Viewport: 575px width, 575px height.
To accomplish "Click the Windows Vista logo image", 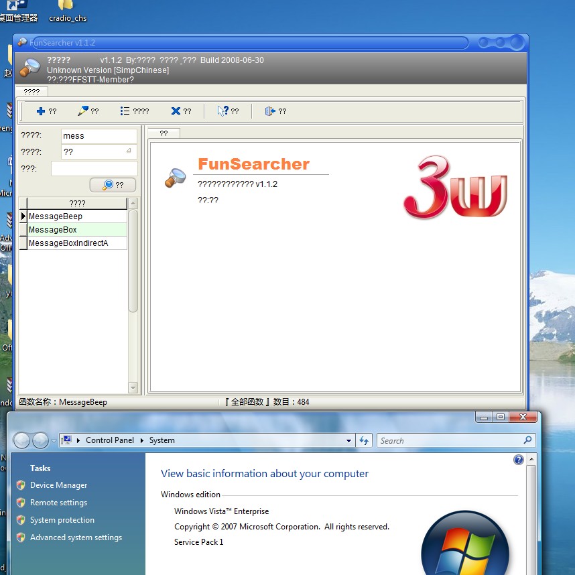I will click(465, 544).
